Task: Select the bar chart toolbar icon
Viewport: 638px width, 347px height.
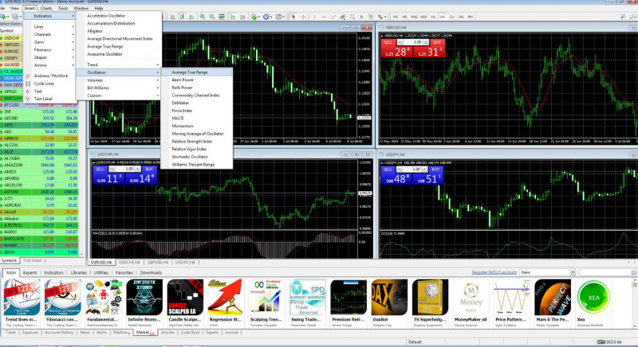Action: (x=173, y=17)
